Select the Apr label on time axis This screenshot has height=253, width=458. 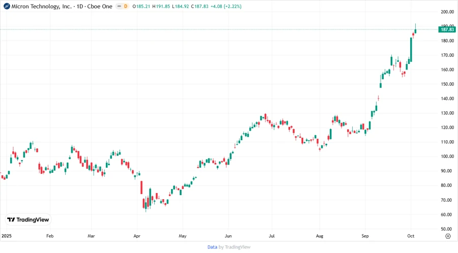[x=136, y=236]
